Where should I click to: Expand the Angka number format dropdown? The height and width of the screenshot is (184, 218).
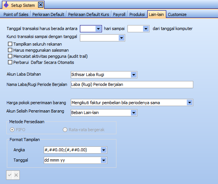103,150
